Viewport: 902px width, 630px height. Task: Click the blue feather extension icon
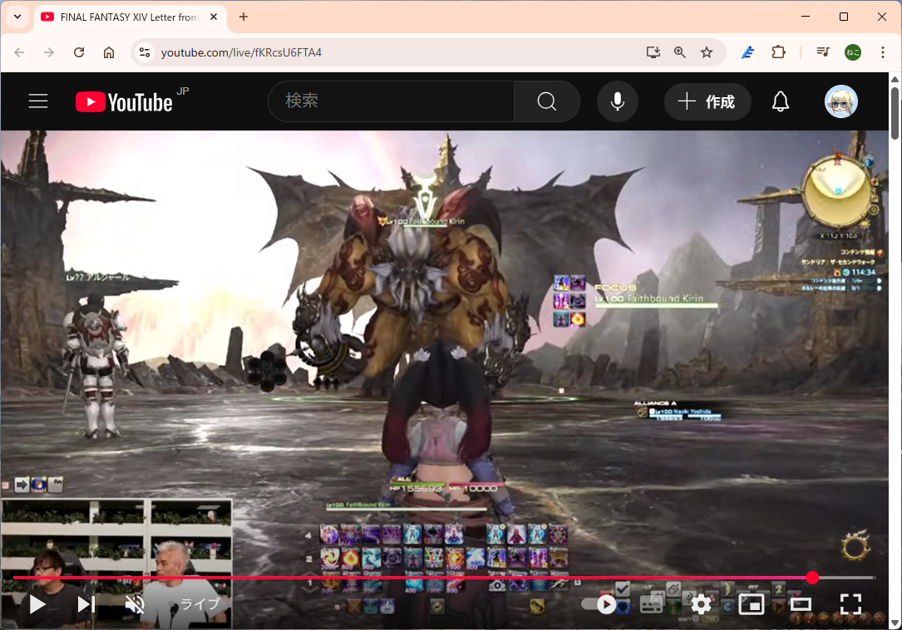[x=748, y=52]
